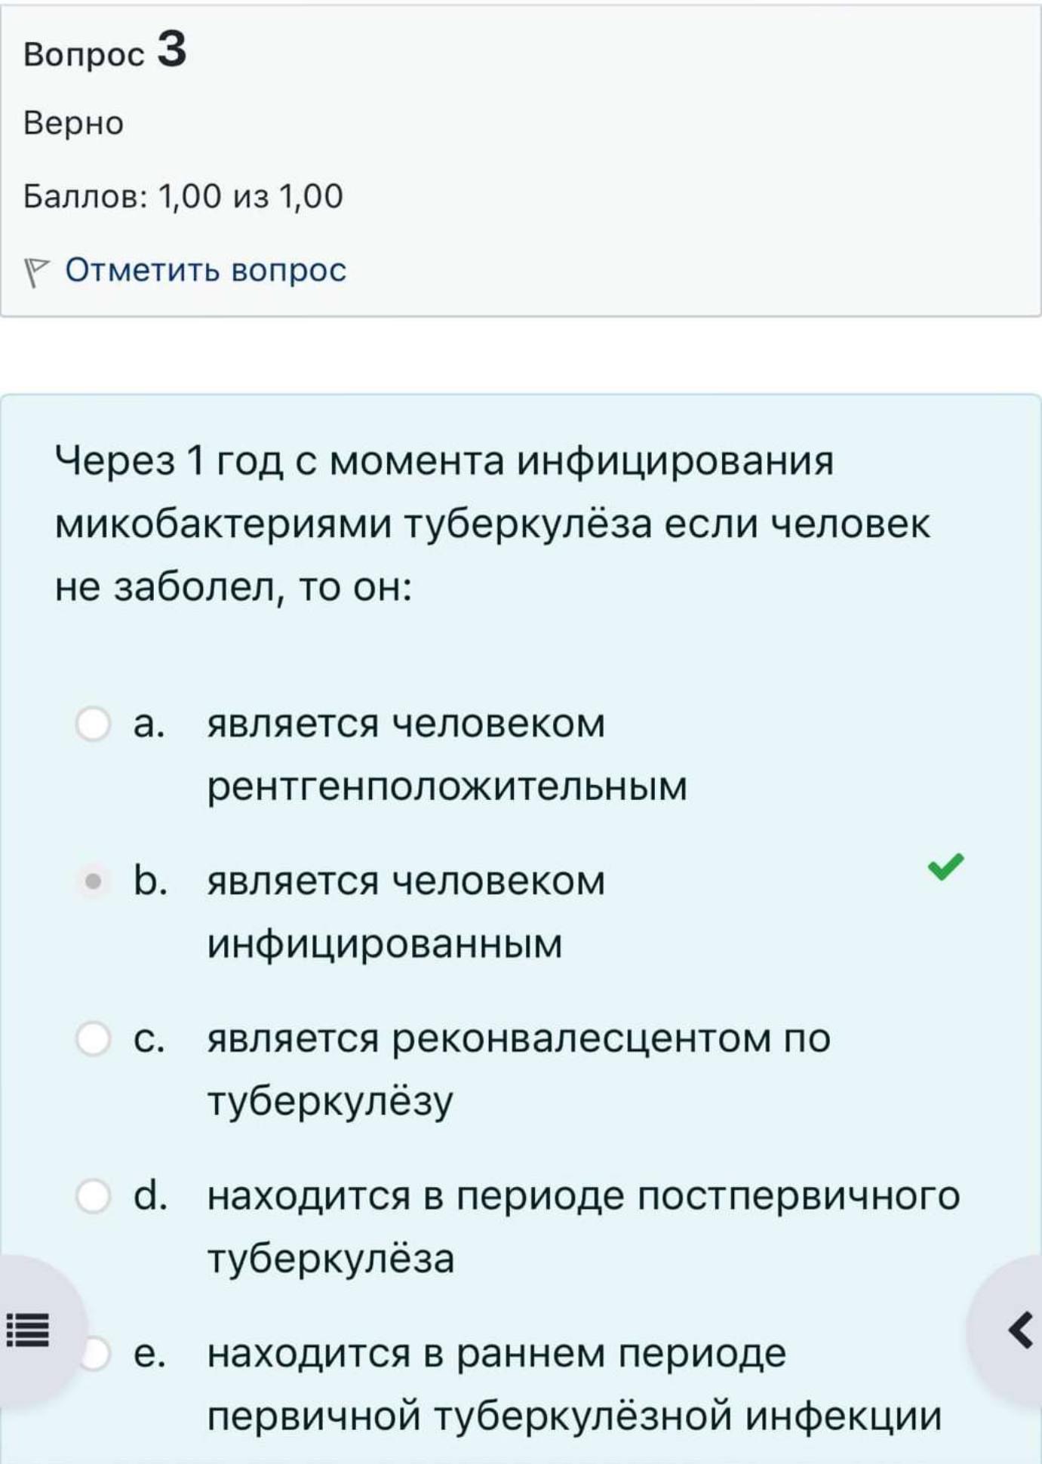Choose answer 'является человеком рентгенположительным'
This screenshot has height=1464, width=1042.
(x=447, y=755)
